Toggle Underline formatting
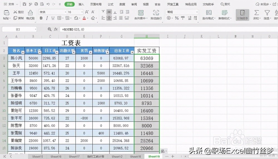This screenshot has height=159, width=278. click(53, 18)
